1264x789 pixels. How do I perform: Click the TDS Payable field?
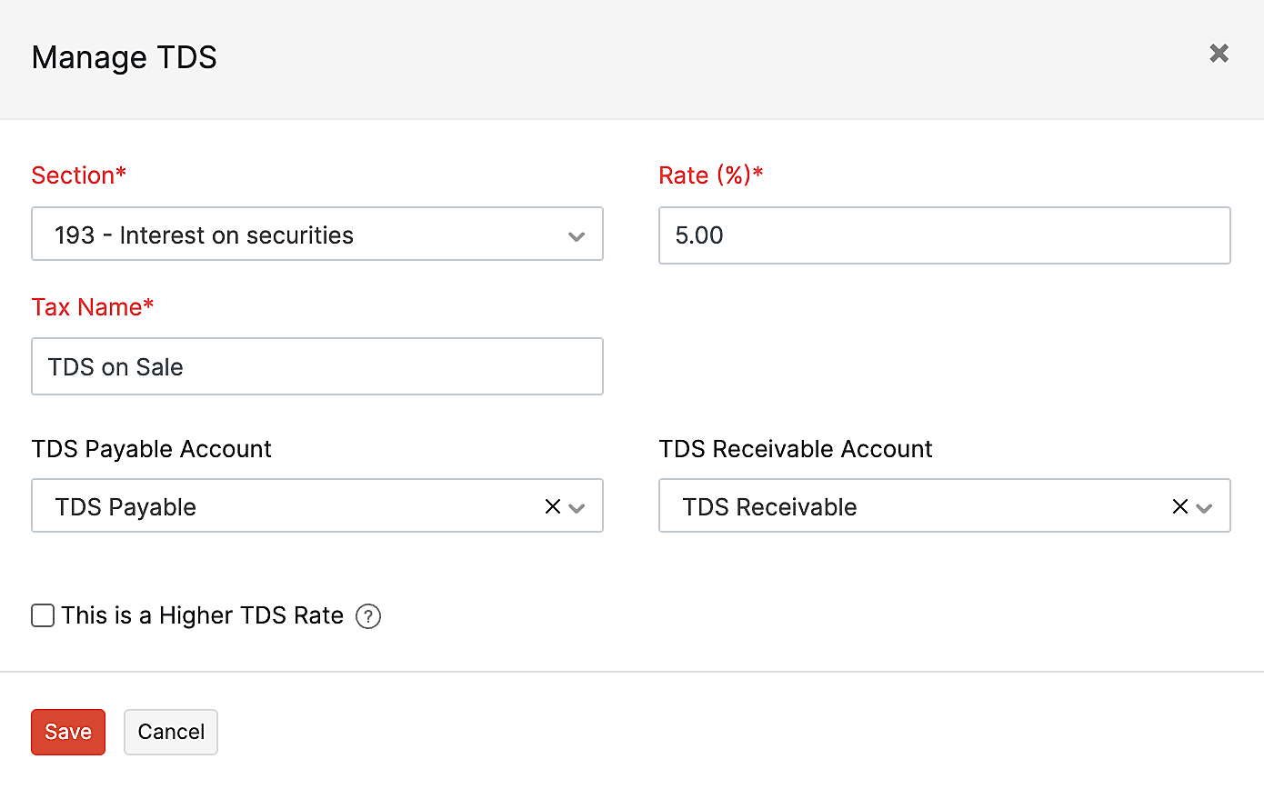(x=273, y=505)
